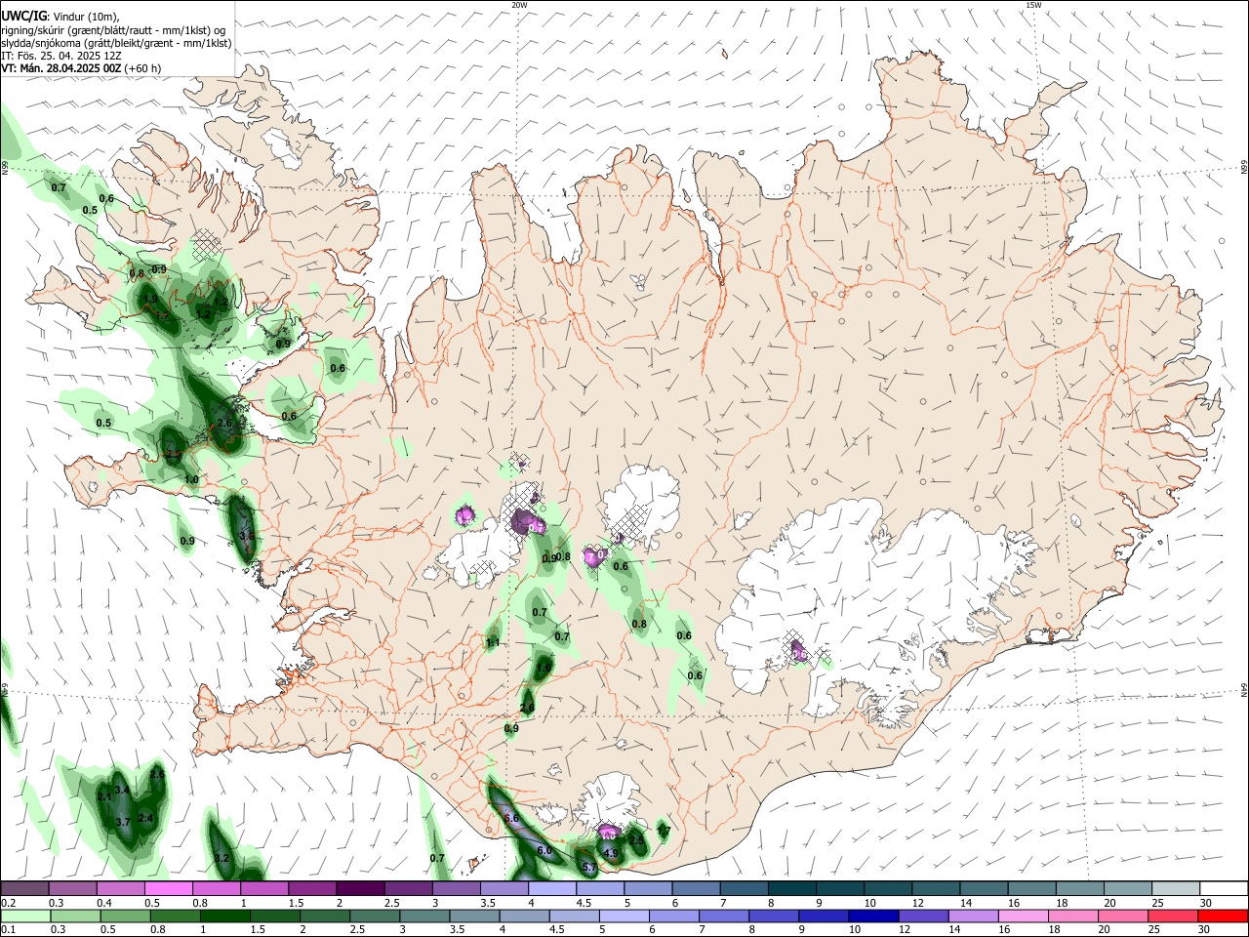Image resolution: width=1249 pixels, height=937 pixels.
Task: Click the 'VT: Mán. 28.04.2025 00Z (+60 h)' line
Action: click(x=81, y=68)
